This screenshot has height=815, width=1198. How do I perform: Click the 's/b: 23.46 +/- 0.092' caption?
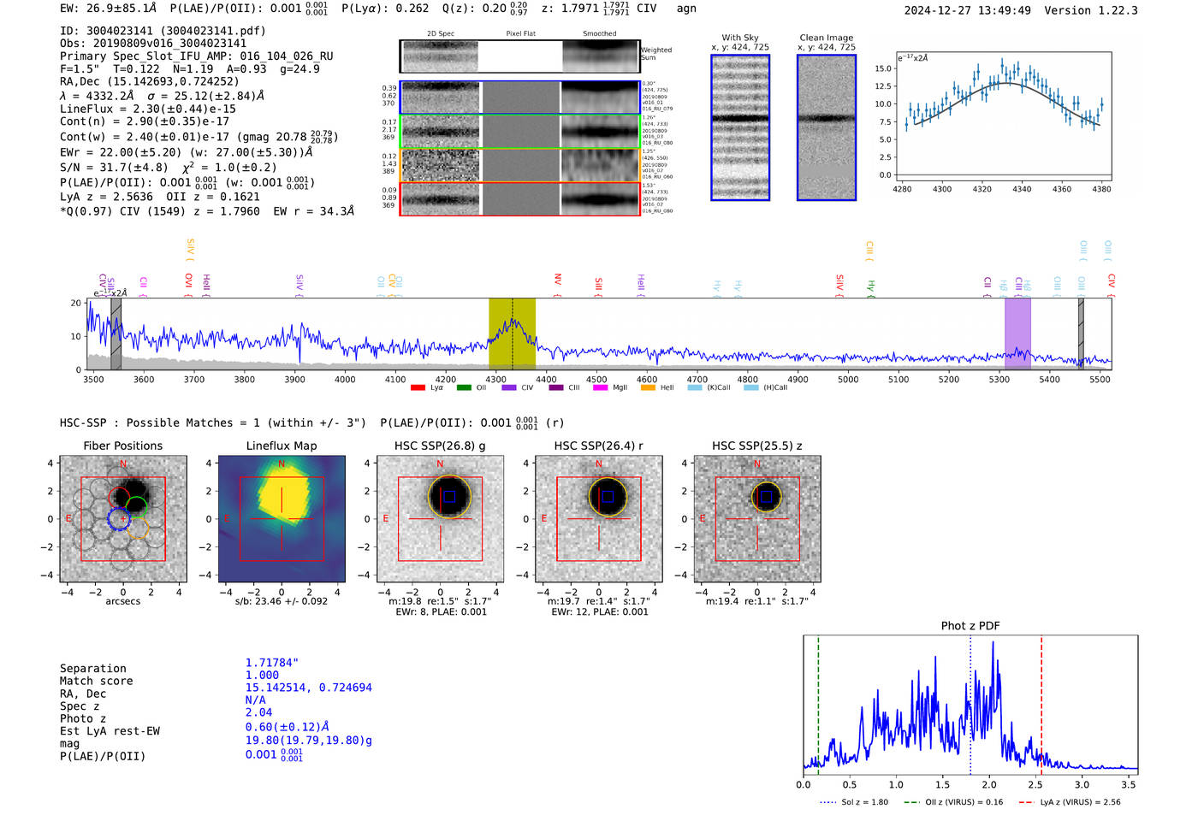[x=282, y=602]
